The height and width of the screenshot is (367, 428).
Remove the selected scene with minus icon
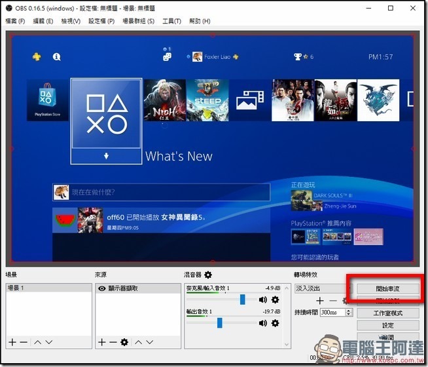(x=24, y=342)
